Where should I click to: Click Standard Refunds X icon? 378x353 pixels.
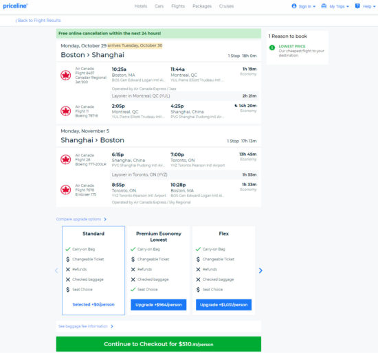[x=68, y=269]
